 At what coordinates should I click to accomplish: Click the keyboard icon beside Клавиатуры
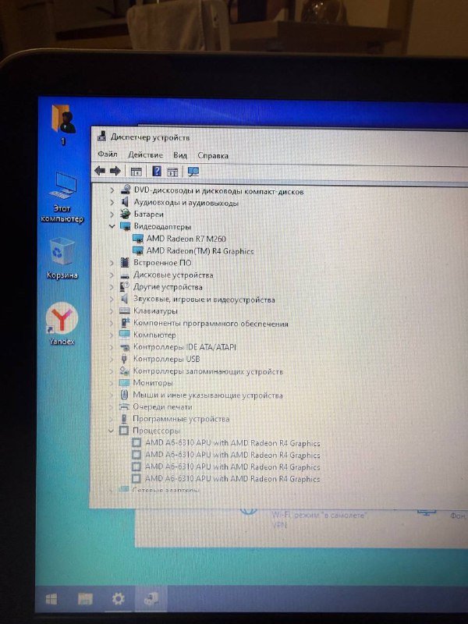[x=125, y=310]
